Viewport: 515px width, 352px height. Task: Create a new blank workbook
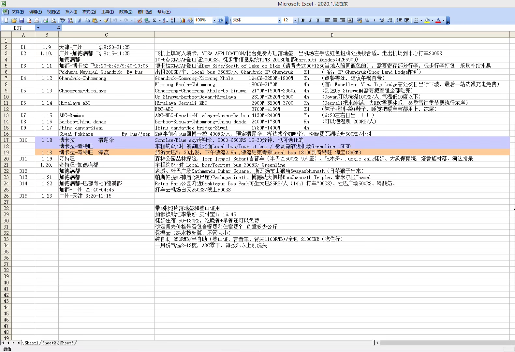click(6, 20)
